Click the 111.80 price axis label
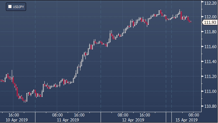 coord(210,32)
